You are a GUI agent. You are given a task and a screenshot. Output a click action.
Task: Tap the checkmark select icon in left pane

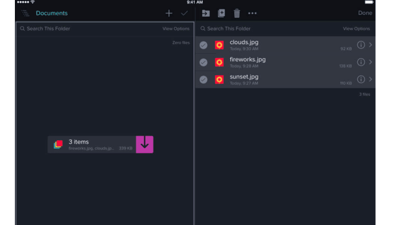click(184, 13)
